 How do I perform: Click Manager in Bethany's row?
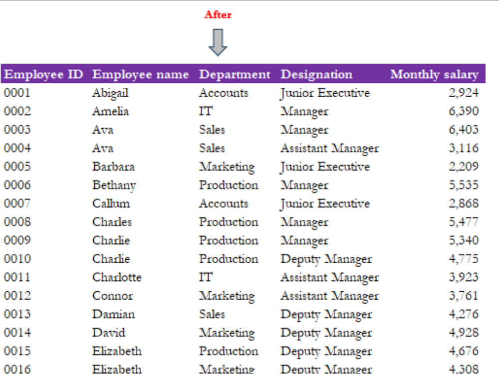pyautogui.click(x=304, y=186)
